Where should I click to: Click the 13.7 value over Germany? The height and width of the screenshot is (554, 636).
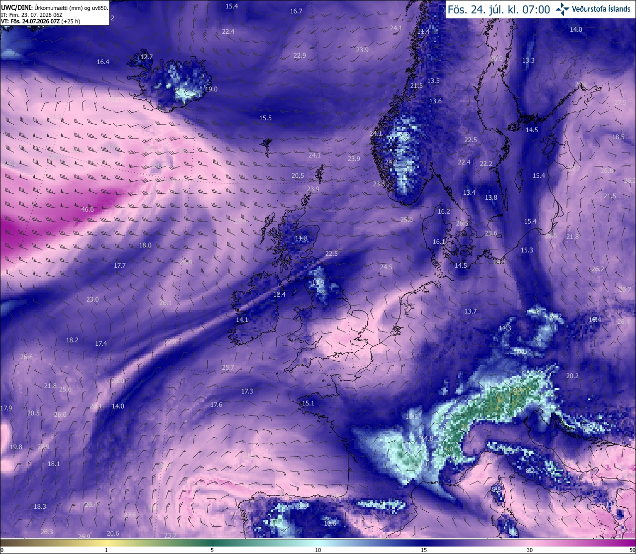[471, 311]
